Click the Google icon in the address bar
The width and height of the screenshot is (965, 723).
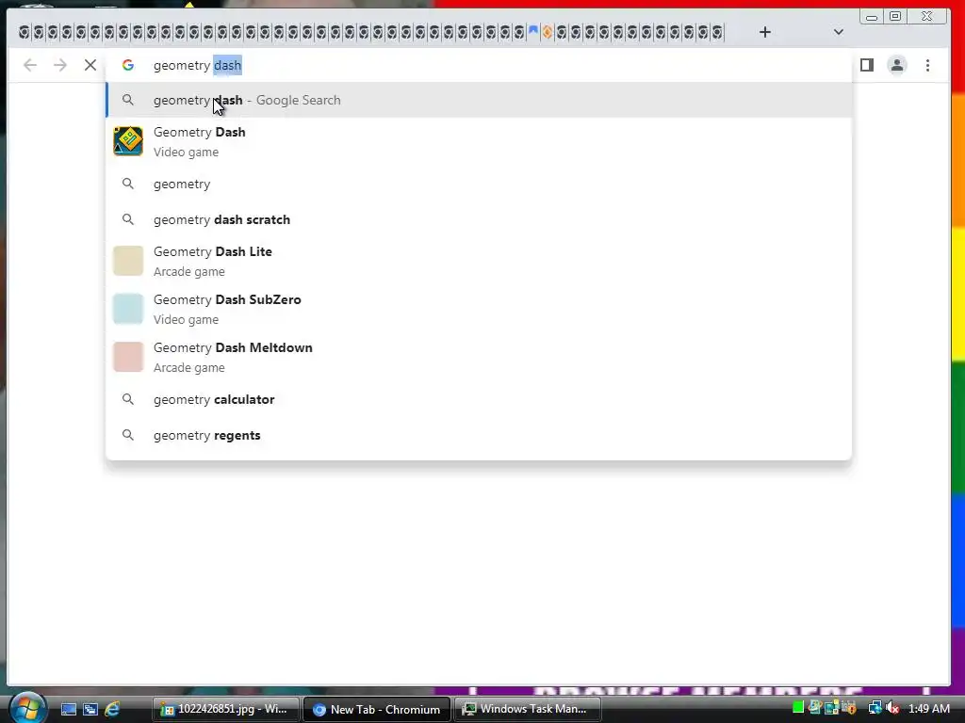[128, 65]
